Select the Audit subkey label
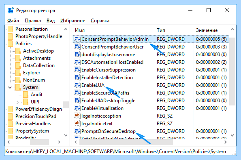241x160 pixels. [x=36, y=95]
